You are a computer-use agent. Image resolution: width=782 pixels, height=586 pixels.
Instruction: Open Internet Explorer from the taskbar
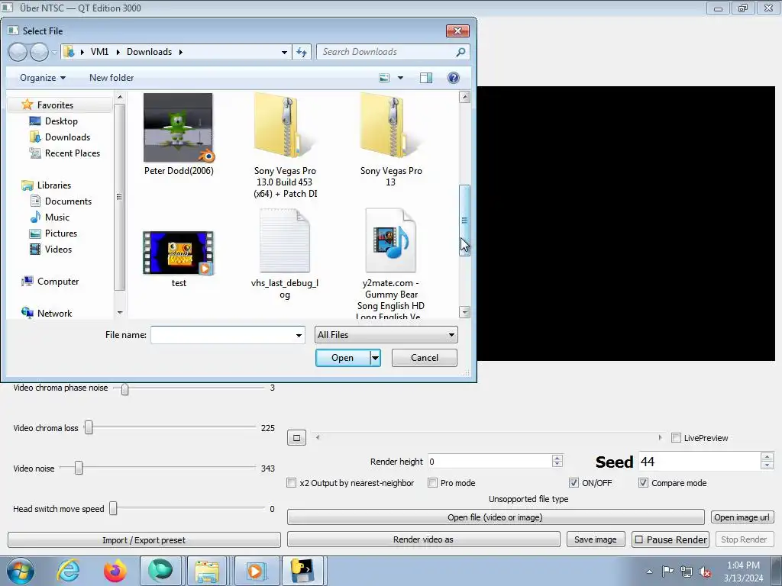[x=68, y=571]
